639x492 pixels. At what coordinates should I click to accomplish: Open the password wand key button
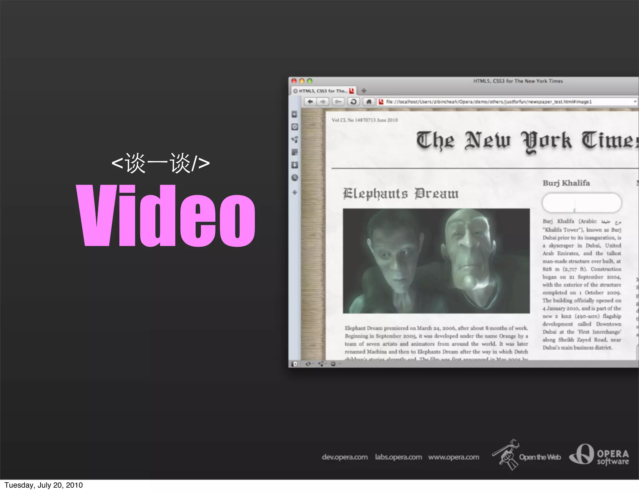click(338, 102)
